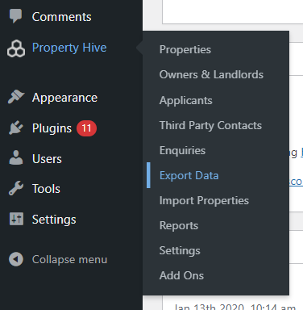The width and height of the screenshot is (303, 310).
Task: Click the red Plugins update badge
Action: pos(86,128)
